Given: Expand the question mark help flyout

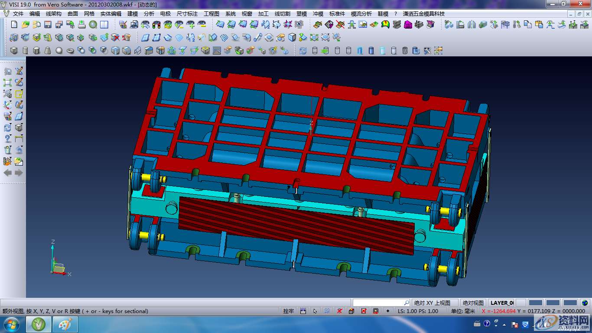Looking at the screenshot, I should (8, 139).
